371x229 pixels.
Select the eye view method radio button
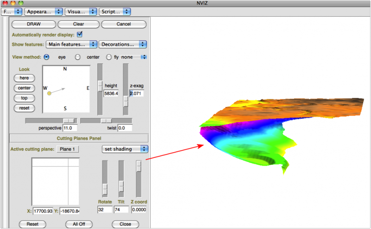point(46,57)
